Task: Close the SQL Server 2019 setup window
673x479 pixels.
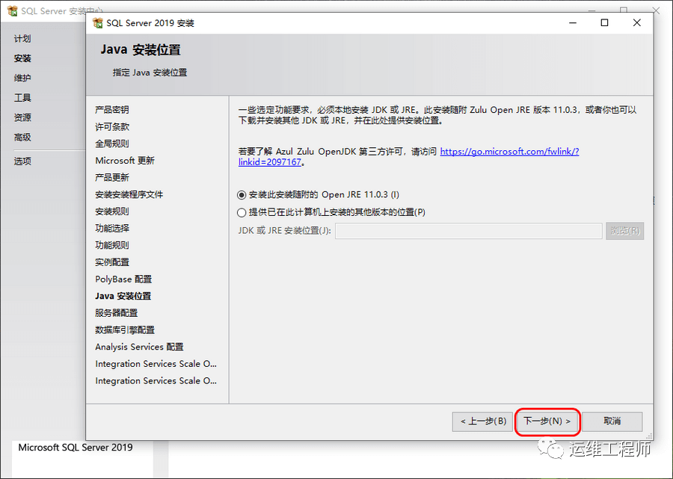Action: pos(637,22)
